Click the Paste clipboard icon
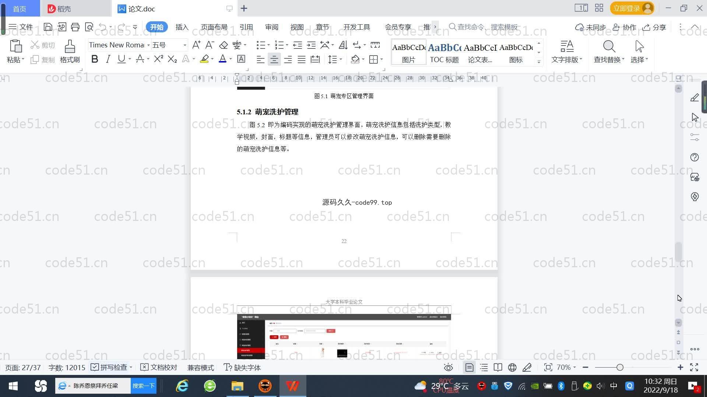This screenshot has width=707, height=397. tap(15, 46)
